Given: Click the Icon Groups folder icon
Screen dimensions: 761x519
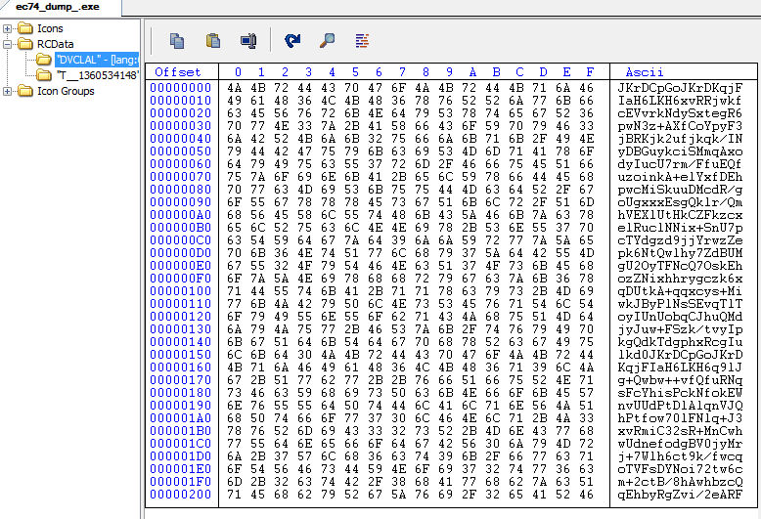Looking at the screenshot, I should pyautogui.click(x=24, y=91).
